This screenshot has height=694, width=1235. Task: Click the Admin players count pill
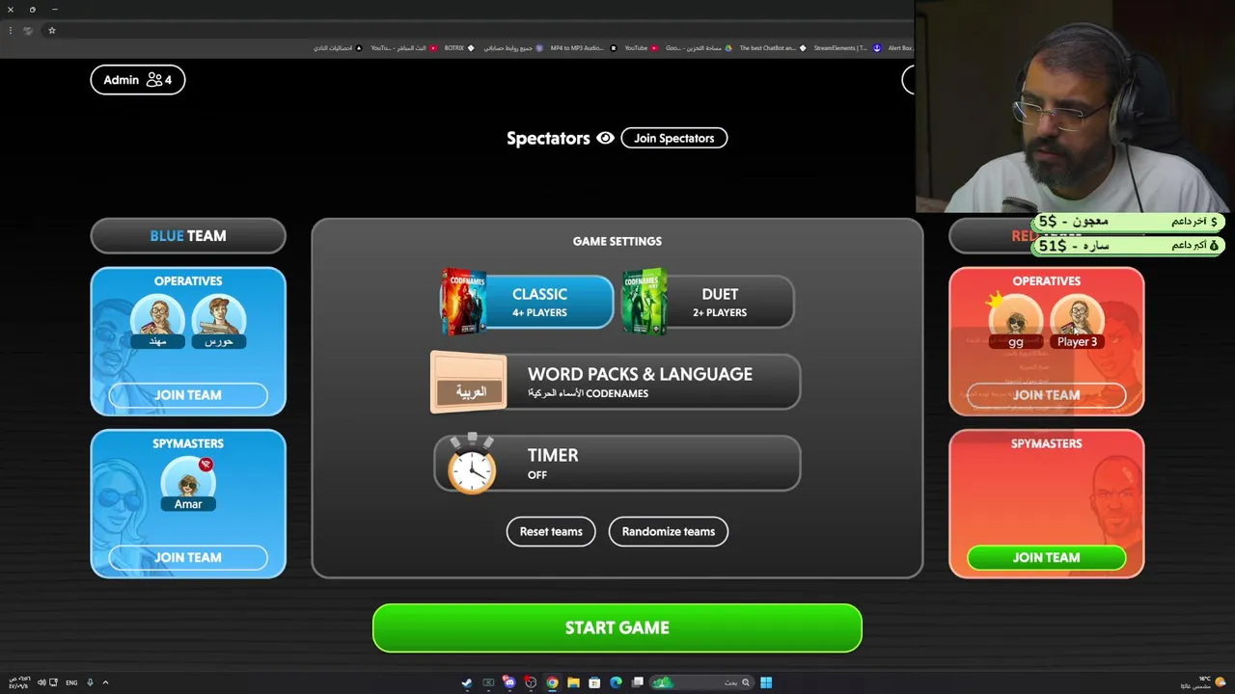(x=138, y=80)
